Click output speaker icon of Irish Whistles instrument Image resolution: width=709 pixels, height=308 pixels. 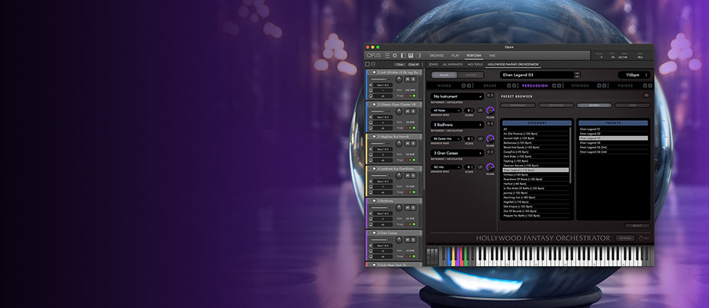tap(371, 85)
